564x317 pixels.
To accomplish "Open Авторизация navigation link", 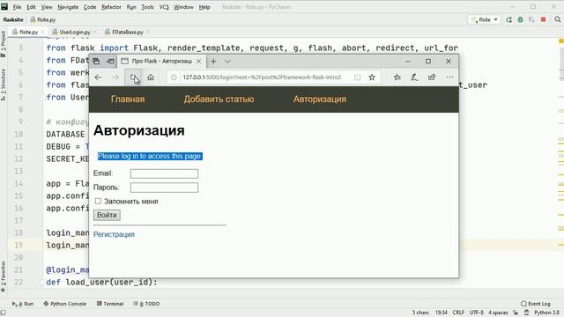I will [x=320, y=100].
